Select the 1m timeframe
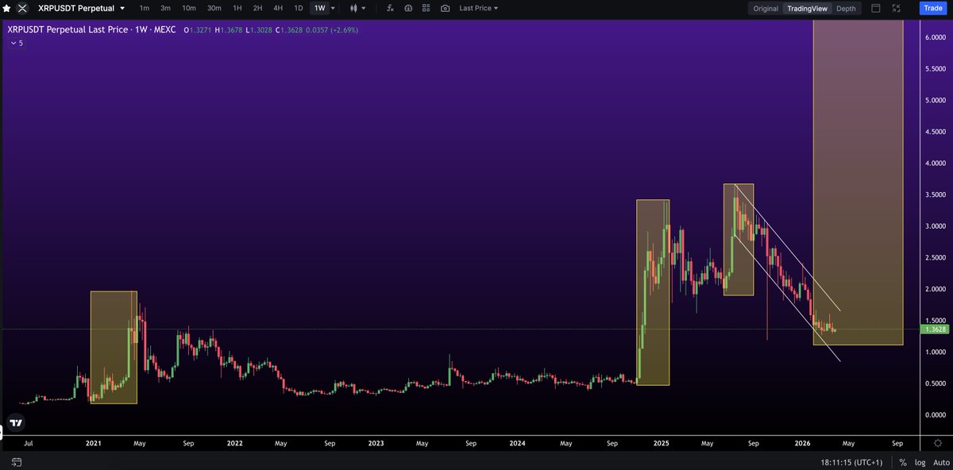Screen dimensions: 953x470 pos(144,8)
